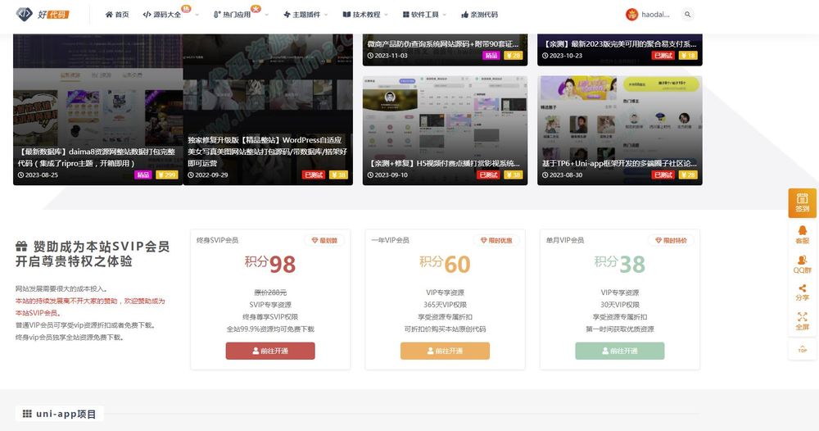Expand the 软件工具 dropdown arrow
819x431 pixels.
tap(445, 15)
